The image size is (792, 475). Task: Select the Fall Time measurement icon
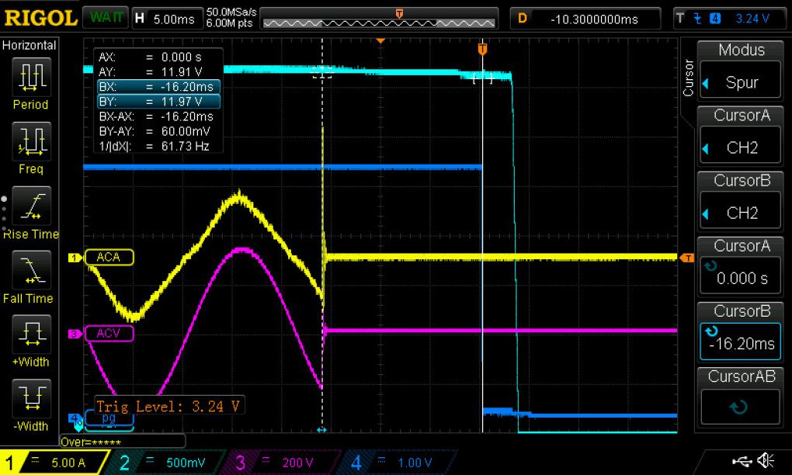(32, 269)
